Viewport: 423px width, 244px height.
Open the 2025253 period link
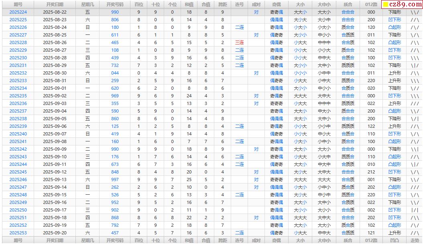click(18, 233)
